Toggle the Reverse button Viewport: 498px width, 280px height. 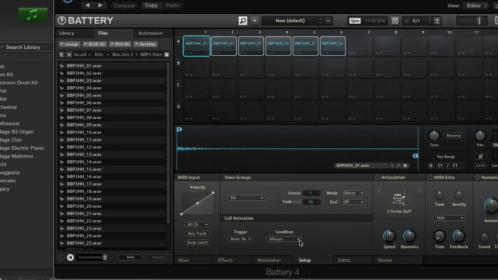click(x=454, y=135)
